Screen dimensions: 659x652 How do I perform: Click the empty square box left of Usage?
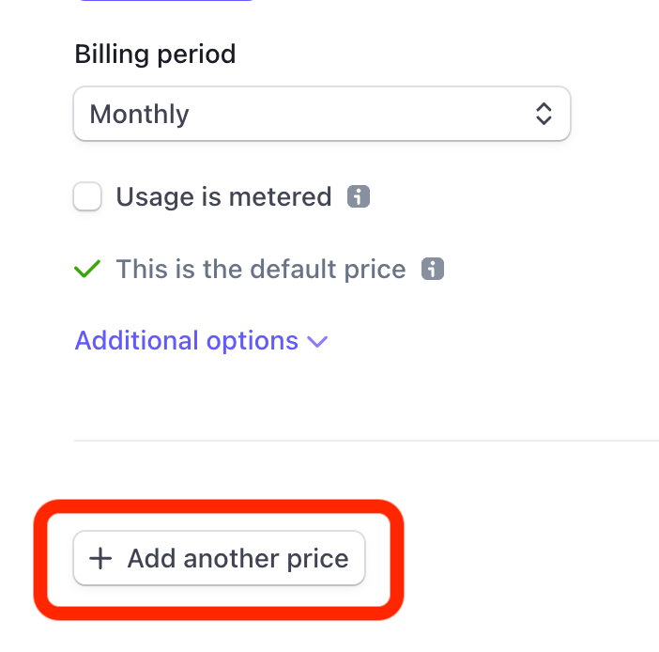pos(87,196)
